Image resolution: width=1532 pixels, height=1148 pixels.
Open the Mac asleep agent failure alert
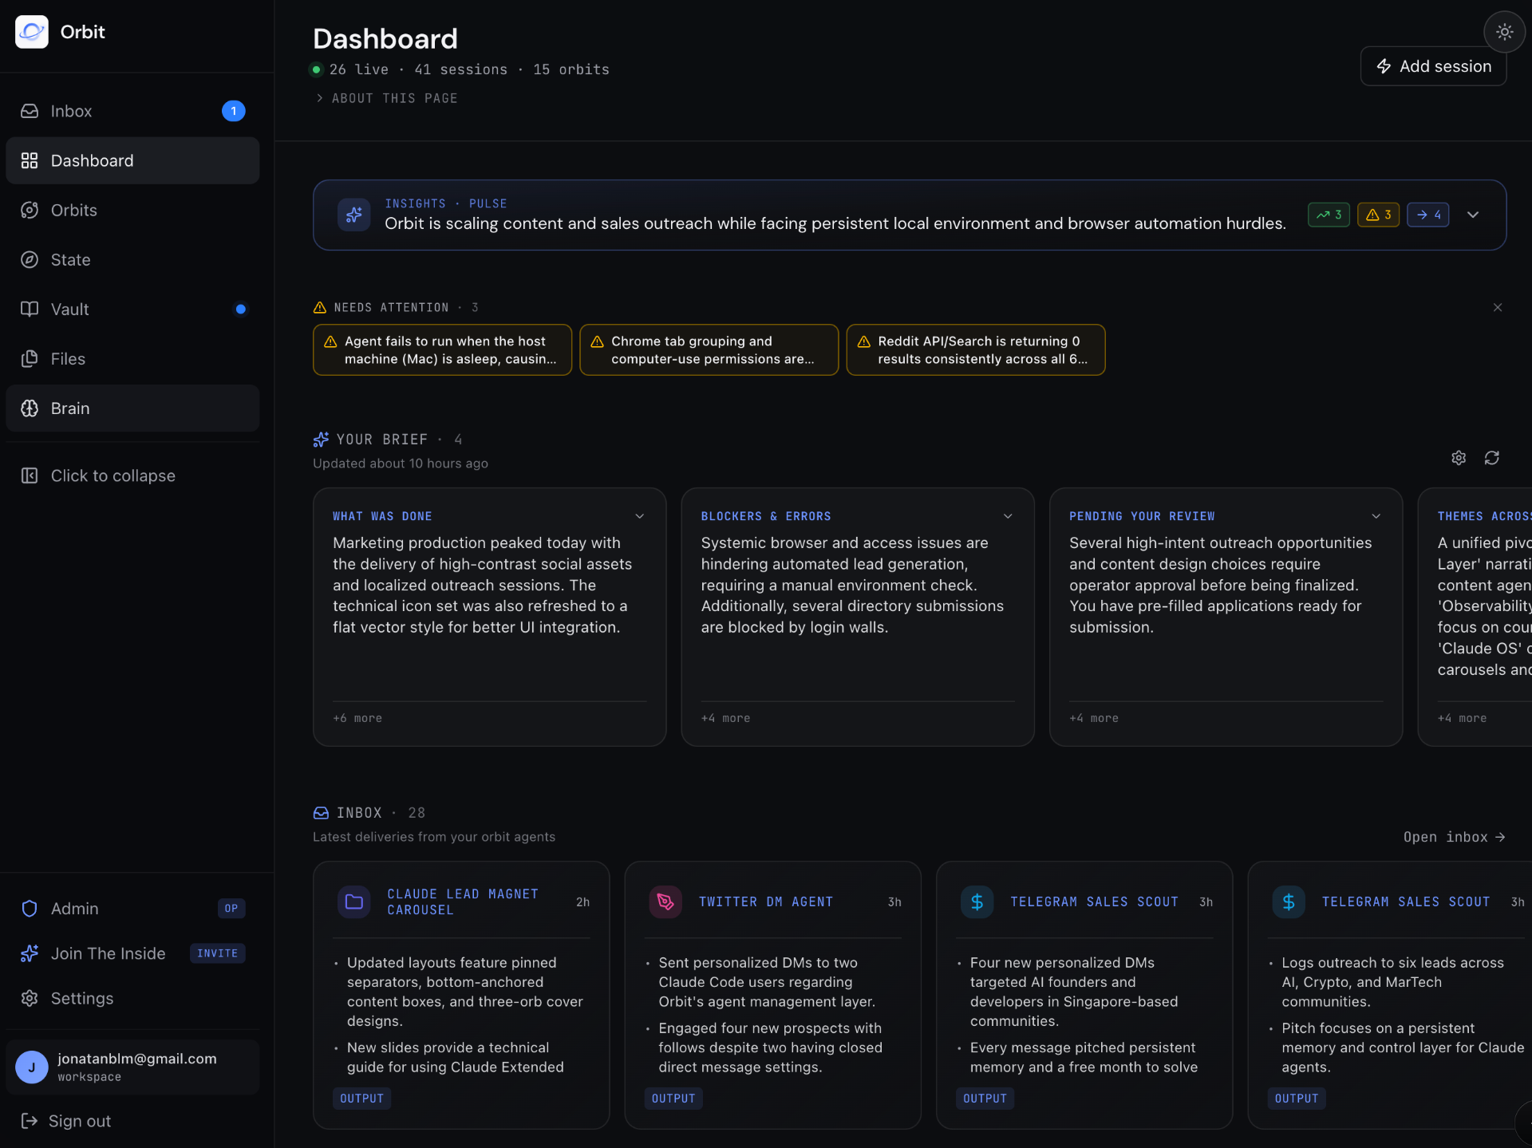[x=442, y=349]
